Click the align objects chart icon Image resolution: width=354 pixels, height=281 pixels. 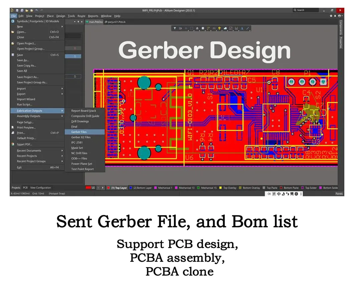point(197,28)
